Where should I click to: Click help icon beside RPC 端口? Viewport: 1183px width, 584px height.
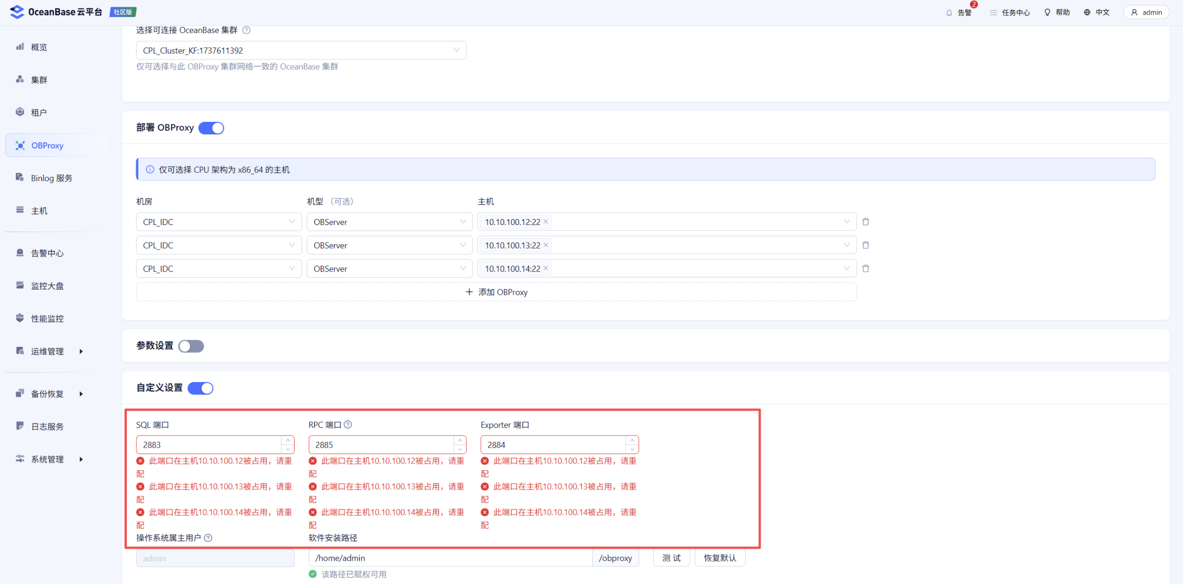[x=348, y=424]
